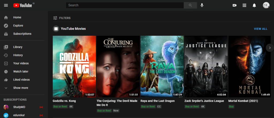Expand Show more in sidebar
The height and width of the screenshot is (118, 274).
[x=21, y=88]
